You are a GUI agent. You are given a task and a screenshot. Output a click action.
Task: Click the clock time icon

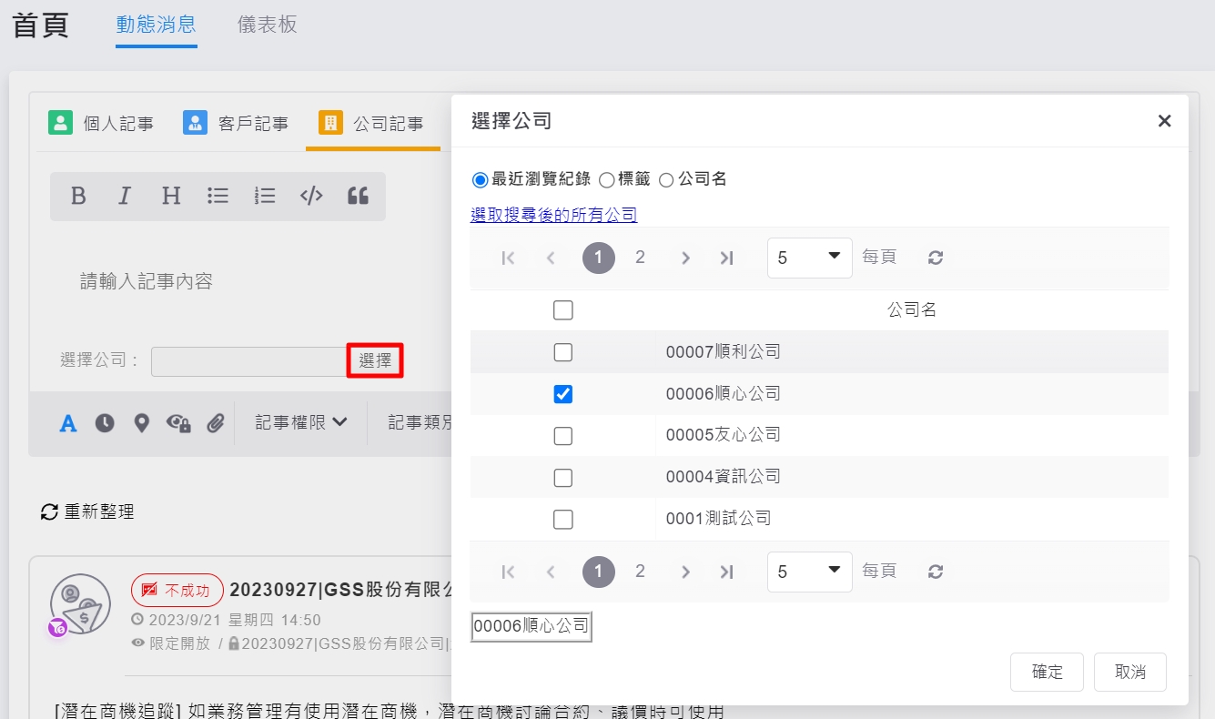point(105,422)
